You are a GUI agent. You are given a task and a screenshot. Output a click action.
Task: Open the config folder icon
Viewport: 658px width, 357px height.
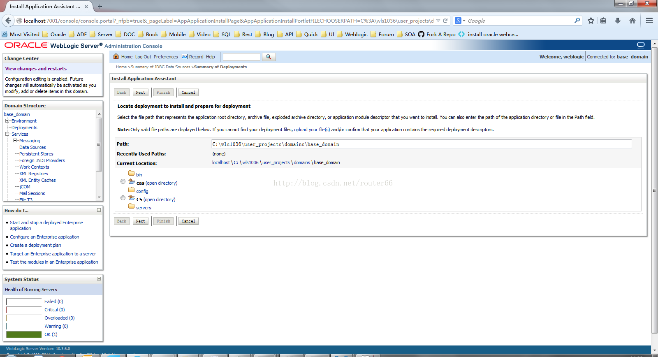[132, 190]
